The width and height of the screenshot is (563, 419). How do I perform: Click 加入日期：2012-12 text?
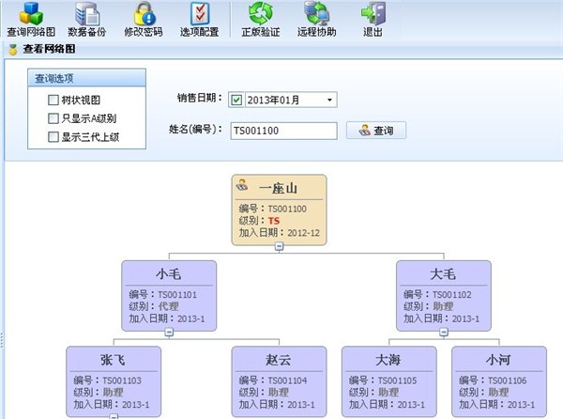(x=280, y=232)
